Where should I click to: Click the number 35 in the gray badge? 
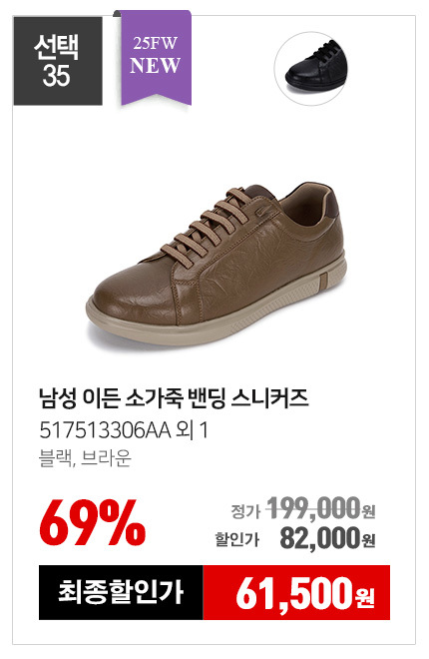[x=56, y=76]
